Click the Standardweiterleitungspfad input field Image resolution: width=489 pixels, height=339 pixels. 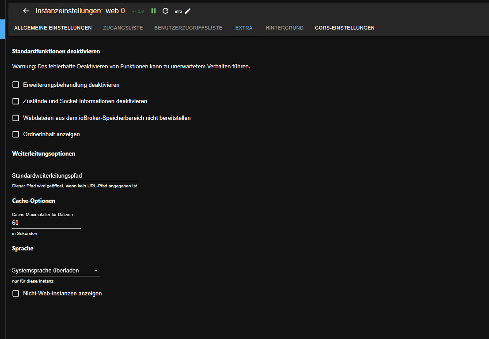point(74,175)
